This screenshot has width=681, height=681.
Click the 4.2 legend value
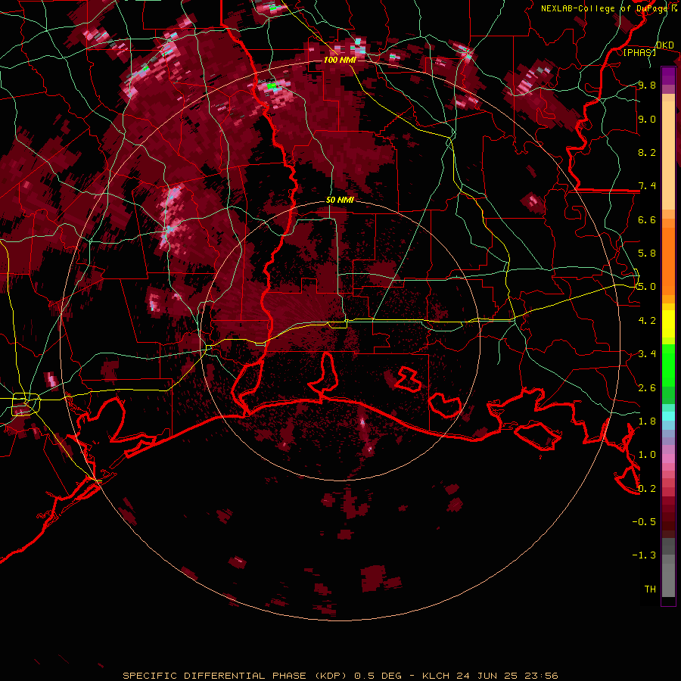(647, 321)
